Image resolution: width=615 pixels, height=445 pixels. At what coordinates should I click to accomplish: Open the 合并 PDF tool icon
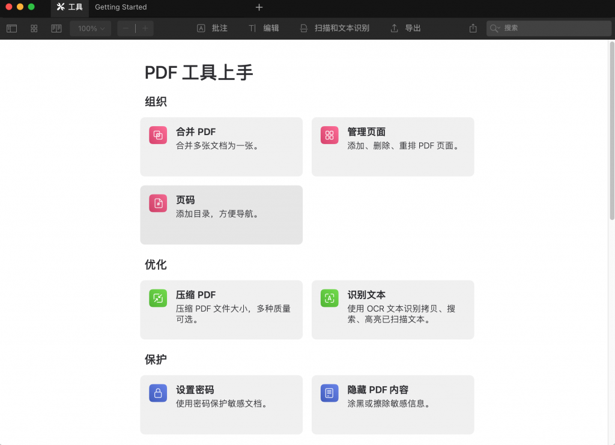click(x=157, y=135)
